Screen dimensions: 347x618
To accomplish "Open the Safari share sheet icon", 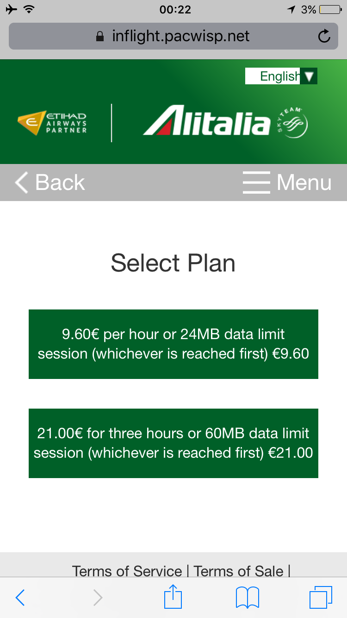I will pyautogui.click(x=173, y=597).
